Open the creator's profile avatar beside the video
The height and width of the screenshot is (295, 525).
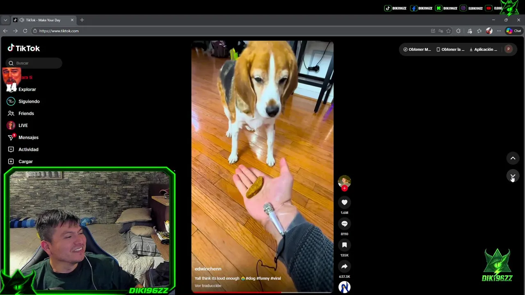coord(345,181)
